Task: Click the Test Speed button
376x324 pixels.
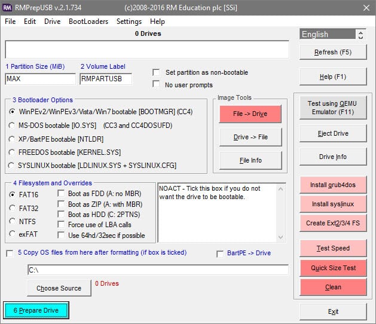Action: click(333, 248)
